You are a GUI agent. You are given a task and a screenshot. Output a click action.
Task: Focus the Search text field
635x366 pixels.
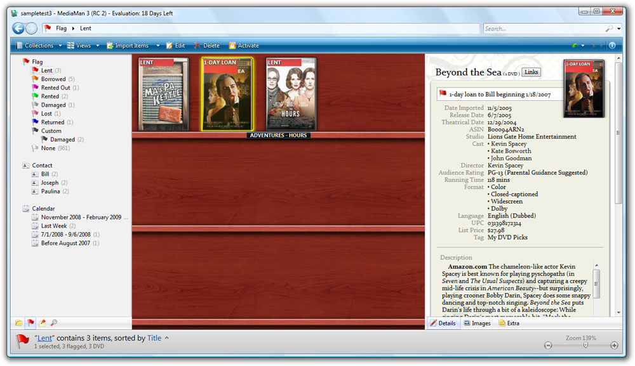544,29
